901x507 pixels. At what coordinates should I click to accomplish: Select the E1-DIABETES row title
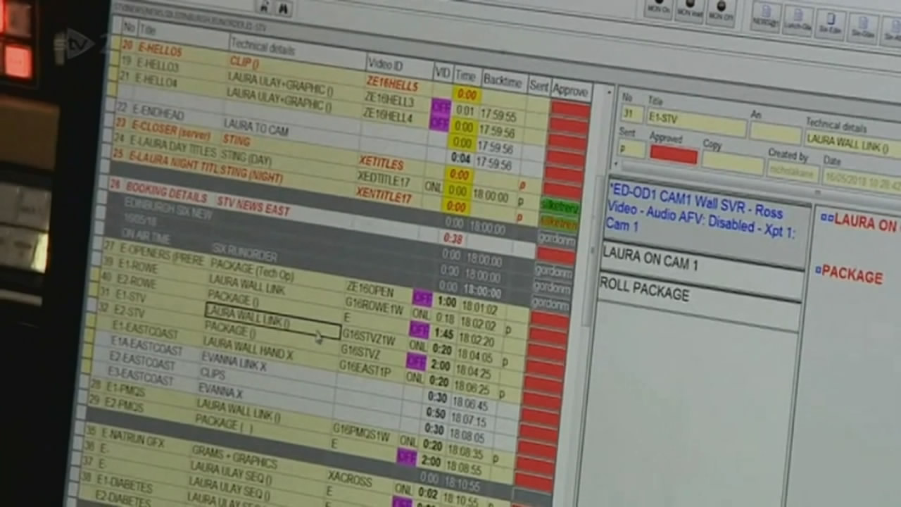click(124, 484)
